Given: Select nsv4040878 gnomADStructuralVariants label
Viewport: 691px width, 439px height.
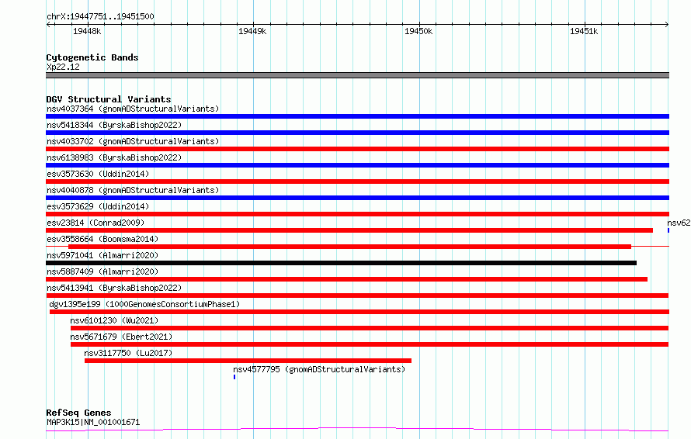Looking at the screenshot, I should tap(133, 190).
